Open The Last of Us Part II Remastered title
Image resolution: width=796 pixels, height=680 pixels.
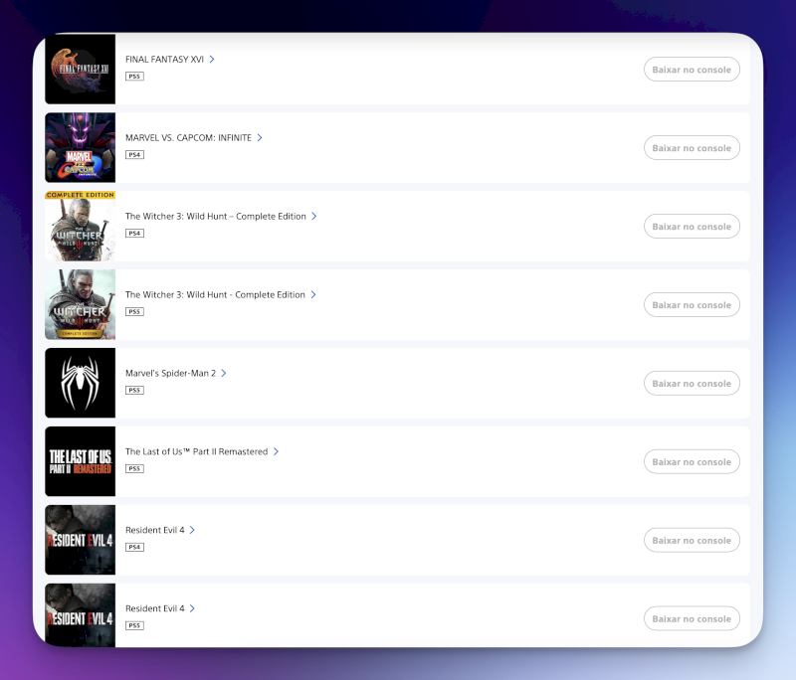(196, 451)
